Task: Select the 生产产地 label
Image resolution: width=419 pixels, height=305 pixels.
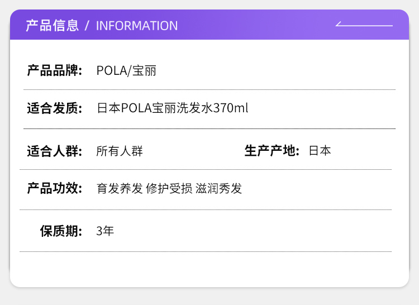Action: point(272,151)
